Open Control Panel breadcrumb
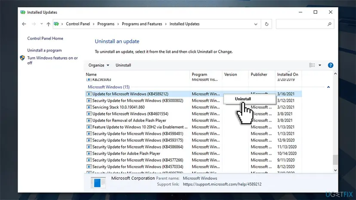This screenshot has height=200, width=356. click(x=78, y=24)
